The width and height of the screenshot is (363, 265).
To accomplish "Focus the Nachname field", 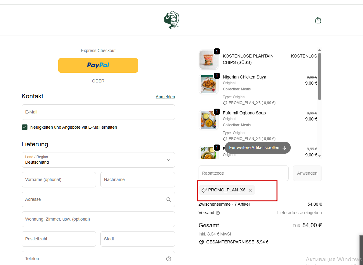I will pos(138,180).
